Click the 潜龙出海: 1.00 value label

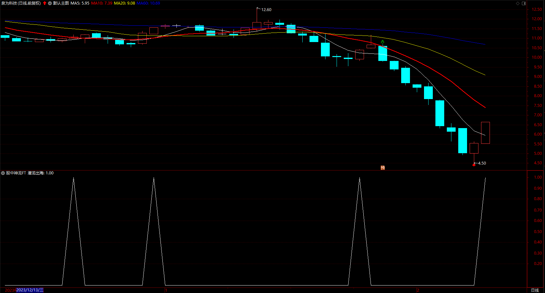(x=40, y=173)
